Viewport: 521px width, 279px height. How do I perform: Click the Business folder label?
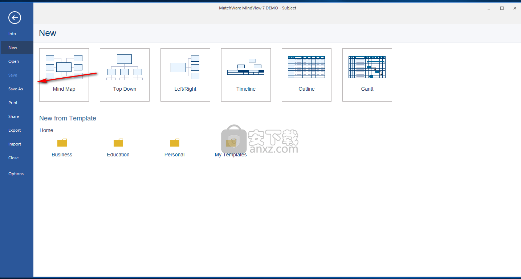coord(62,155)
